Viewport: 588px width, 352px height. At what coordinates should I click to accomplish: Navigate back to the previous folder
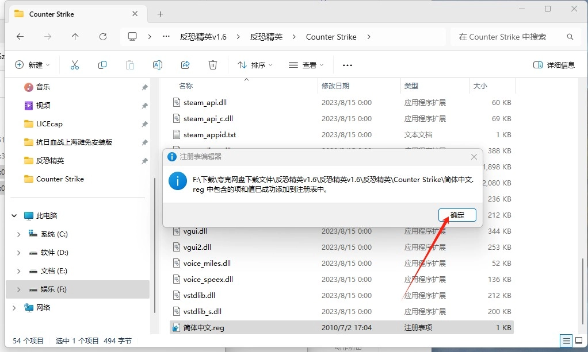tap(20, 37)
